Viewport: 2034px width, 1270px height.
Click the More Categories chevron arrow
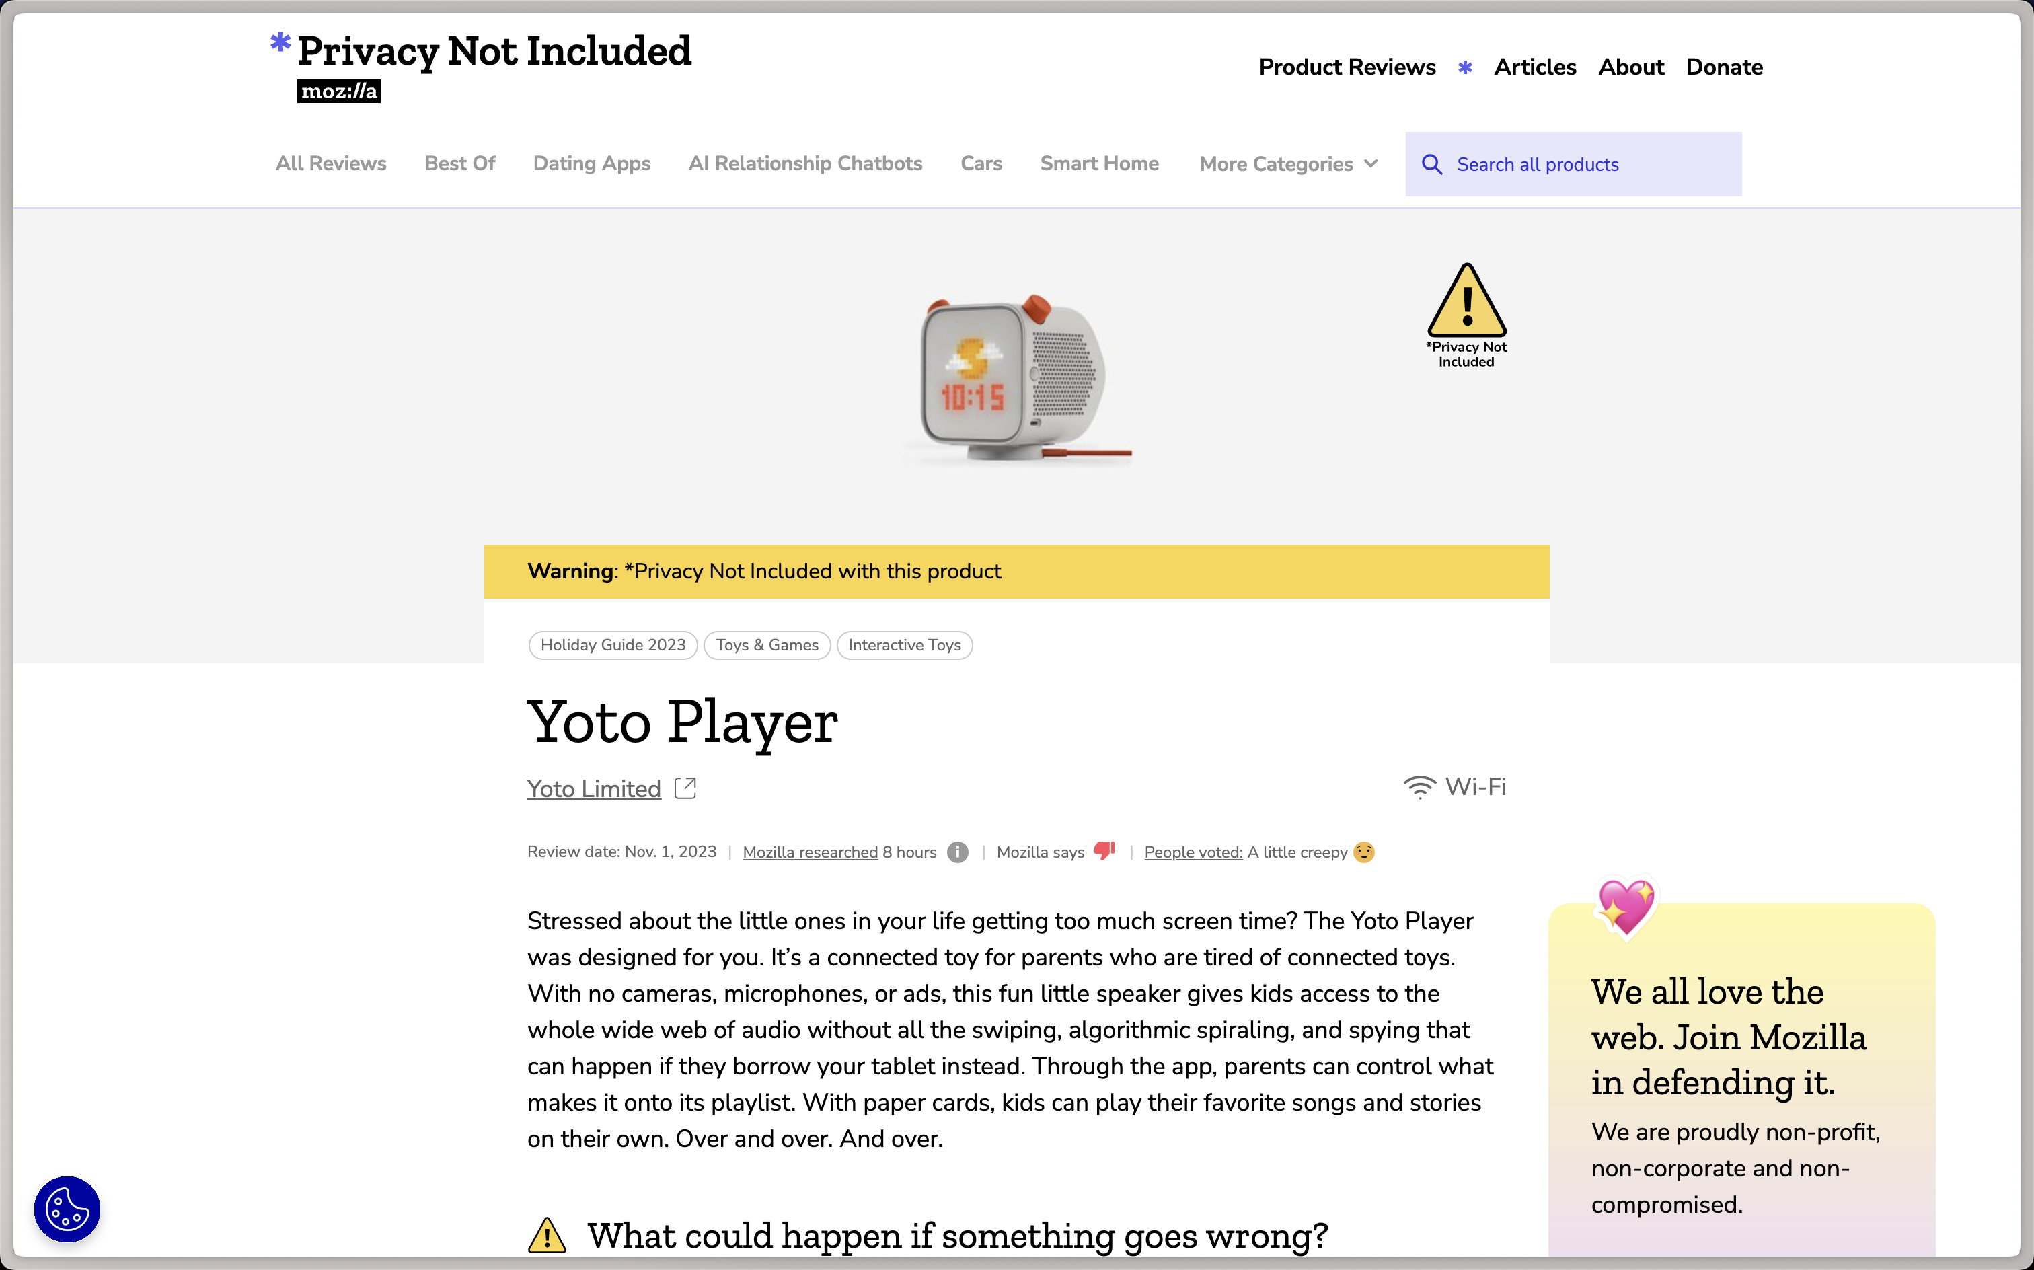tap(1371, 163)
